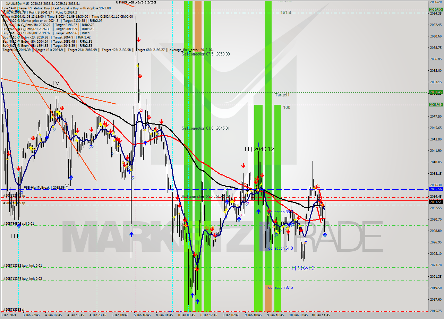Select 'Sell correction 87.5 | 2058.03' label

[x=206, y=54]
